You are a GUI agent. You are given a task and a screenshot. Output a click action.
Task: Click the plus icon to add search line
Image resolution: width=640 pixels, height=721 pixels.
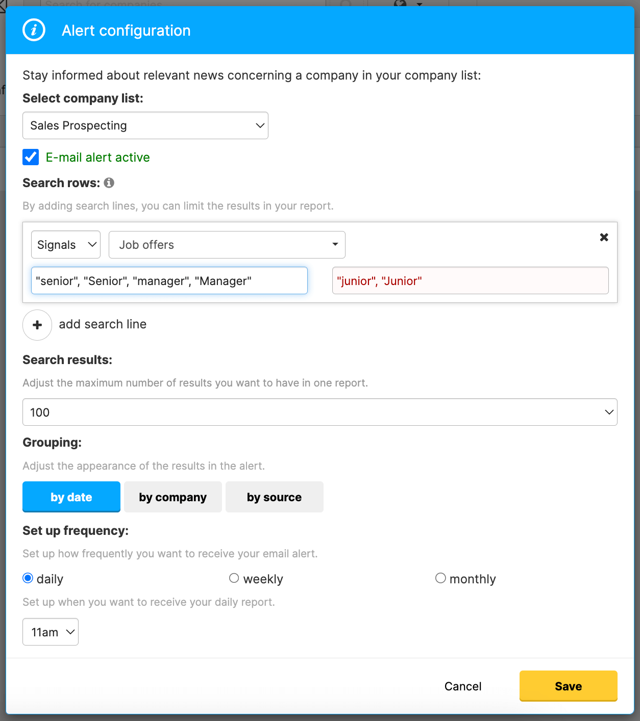point(37,325)
